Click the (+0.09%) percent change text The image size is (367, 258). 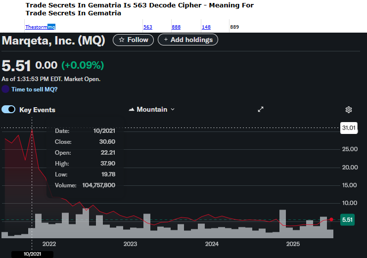(83, 65)
